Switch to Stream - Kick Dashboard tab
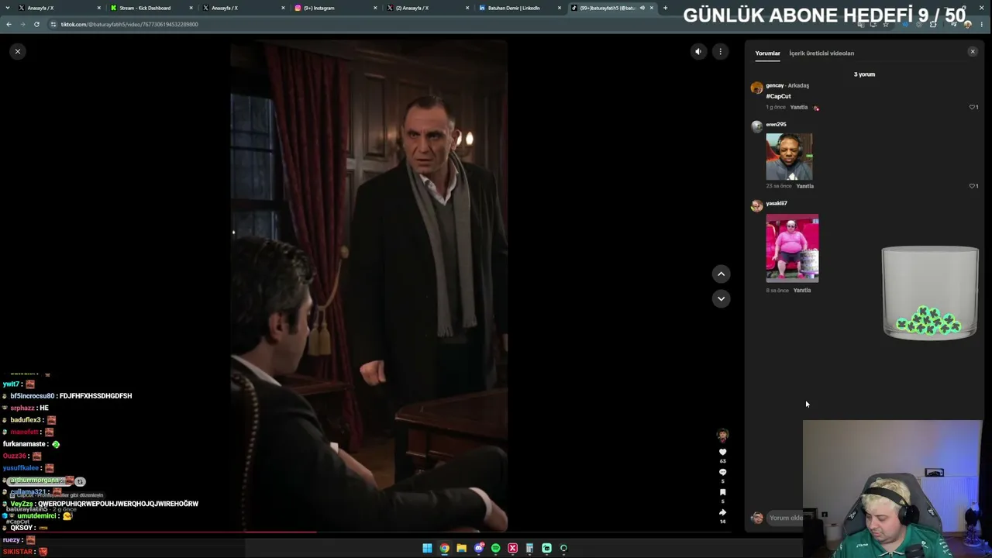992x558 pixels. 152,8
